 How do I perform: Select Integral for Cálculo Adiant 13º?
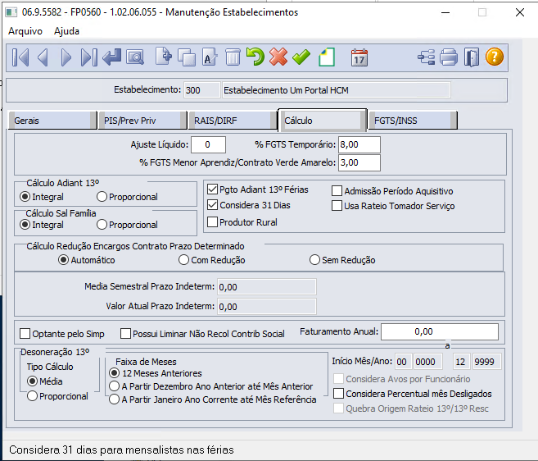[25, 197]
